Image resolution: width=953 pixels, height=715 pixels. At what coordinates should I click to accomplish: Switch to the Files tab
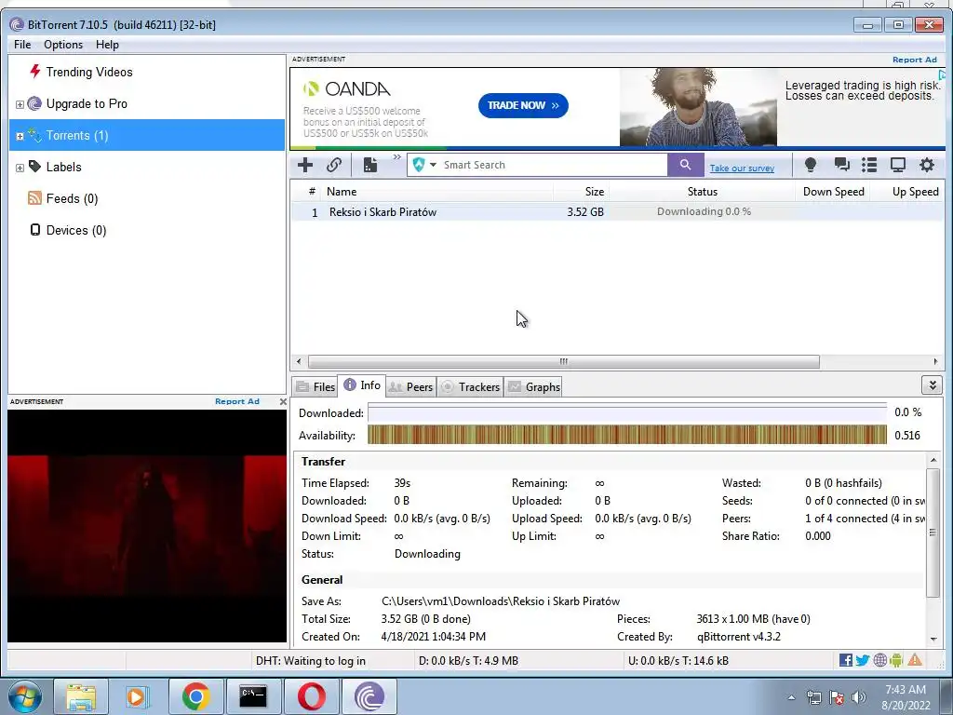(x=315, y=386)
